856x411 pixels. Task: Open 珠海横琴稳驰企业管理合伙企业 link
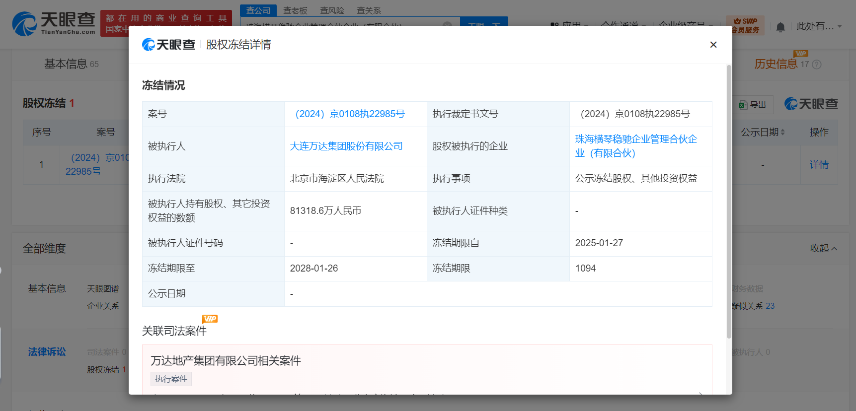click(636, 146)
